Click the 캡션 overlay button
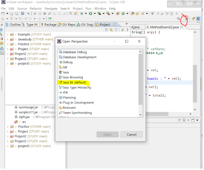The width and height of the screenshot is (204, 170). point(179,4)
